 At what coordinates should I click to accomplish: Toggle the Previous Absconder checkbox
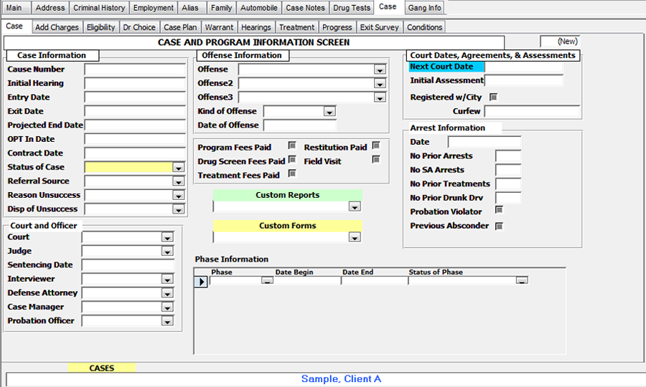pyautogui.click(x=499, y=226)
